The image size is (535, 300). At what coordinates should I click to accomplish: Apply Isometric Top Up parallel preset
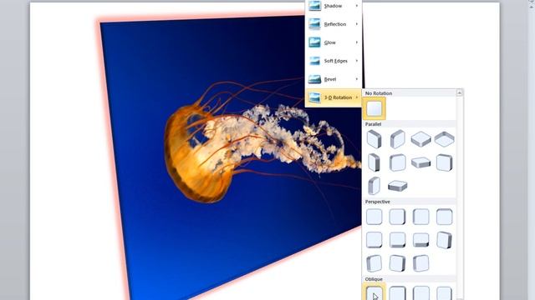click(x=420, y=139)
